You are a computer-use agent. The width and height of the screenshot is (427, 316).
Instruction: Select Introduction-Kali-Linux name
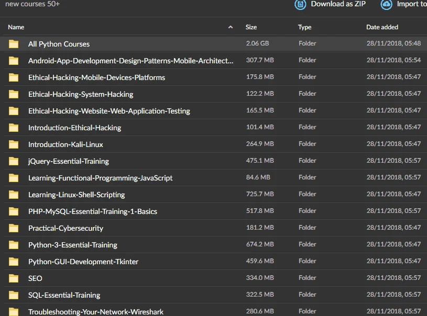65,144
